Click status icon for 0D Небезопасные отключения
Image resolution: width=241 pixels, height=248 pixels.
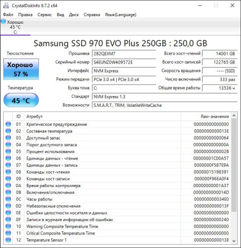[8, 206]
